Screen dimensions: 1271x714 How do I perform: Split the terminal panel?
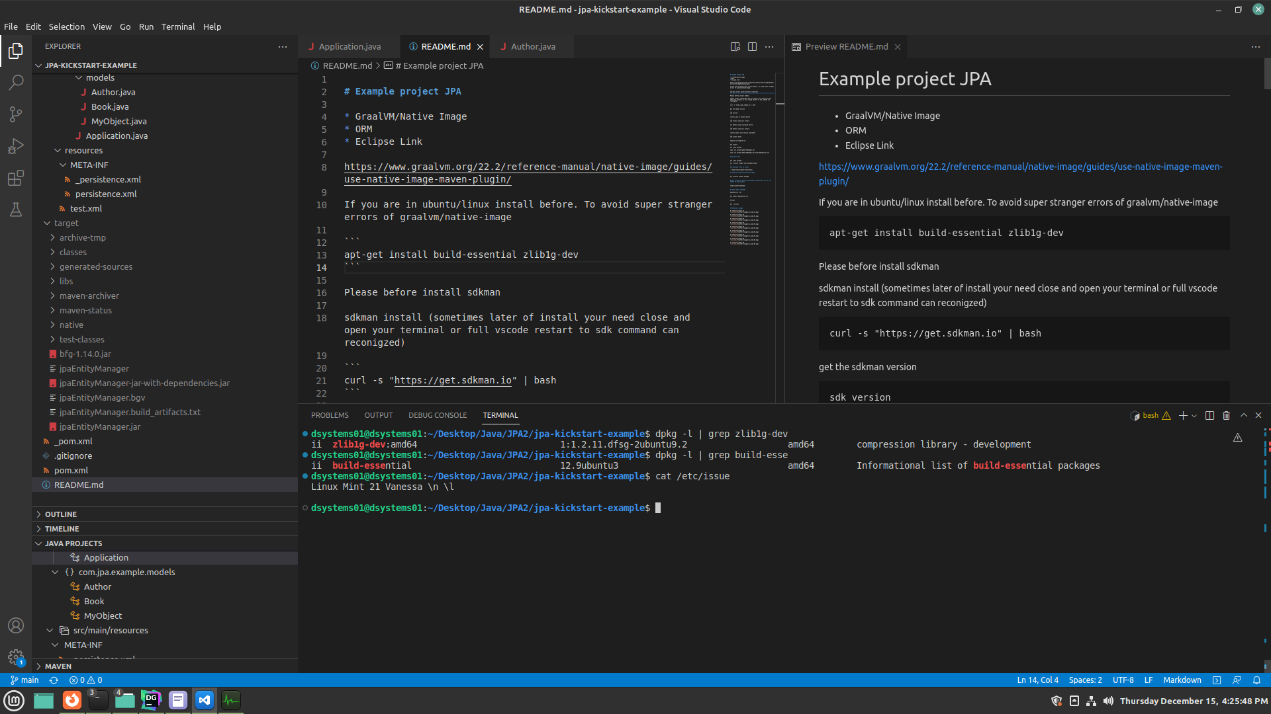(1209, 415)
